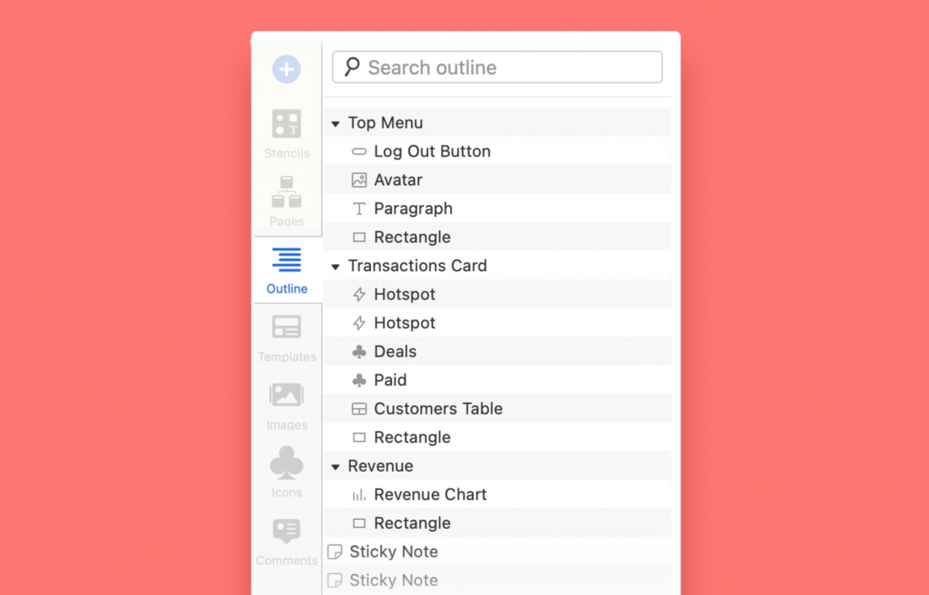
Task: Select the Deals layer name
Action: point(396,351)
